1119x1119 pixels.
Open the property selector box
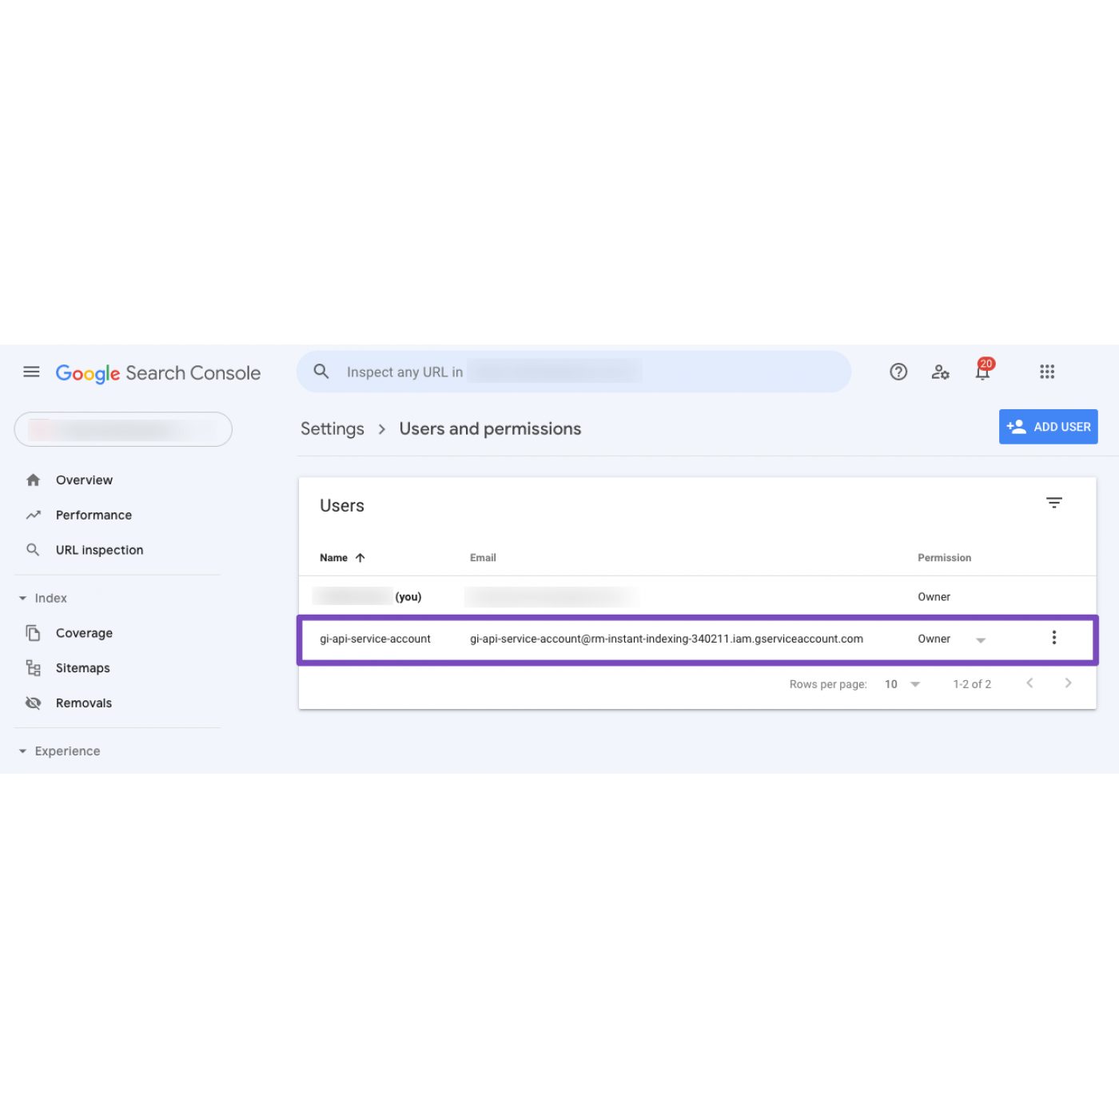123,430
